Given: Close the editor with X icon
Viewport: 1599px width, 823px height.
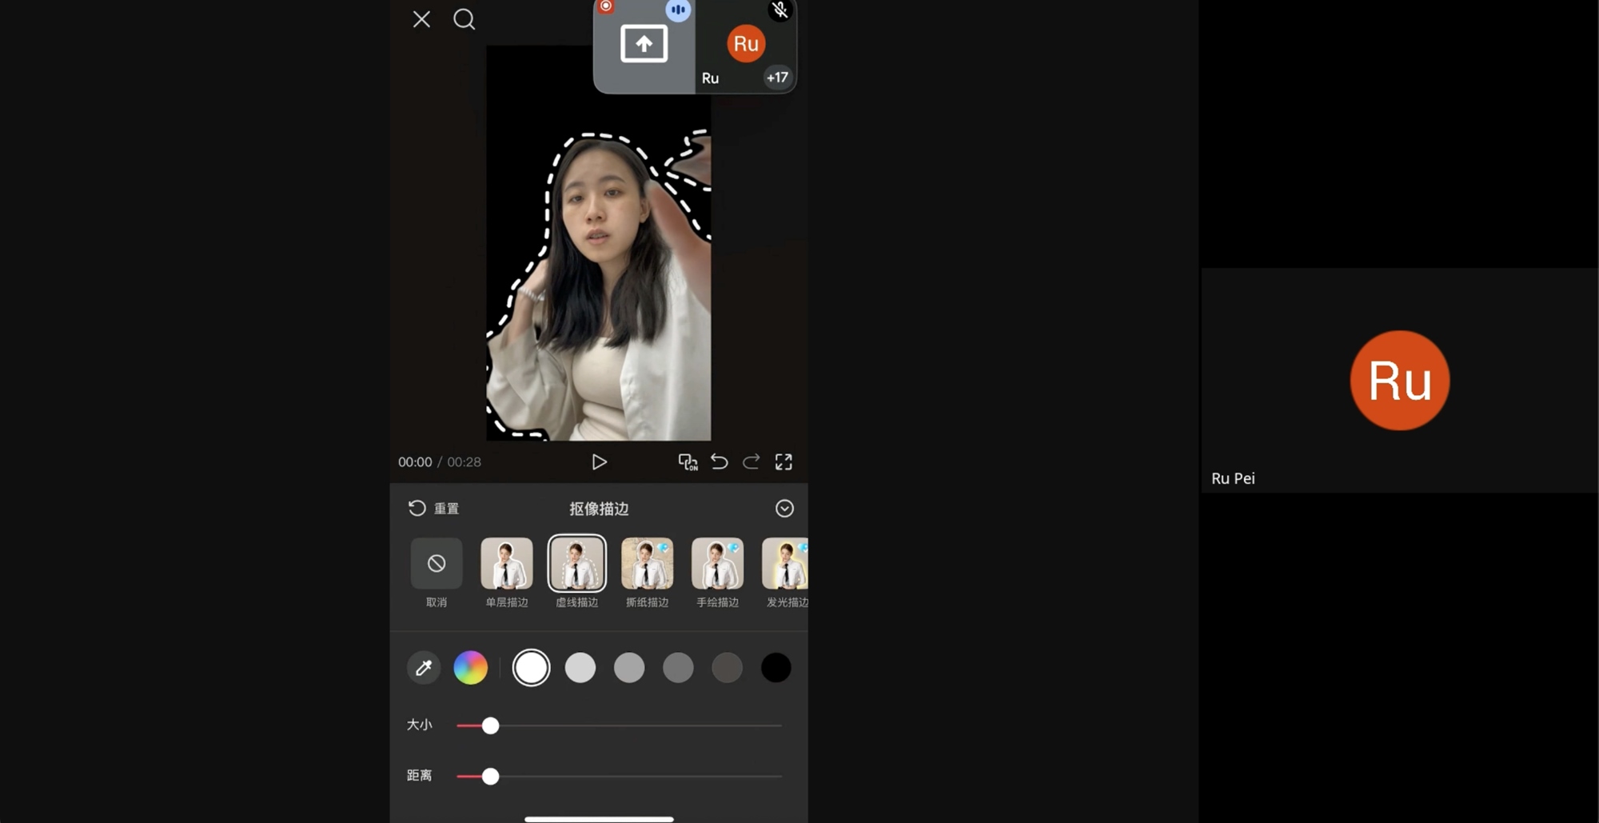Looking at the screenshot, I should coord(421,19).
